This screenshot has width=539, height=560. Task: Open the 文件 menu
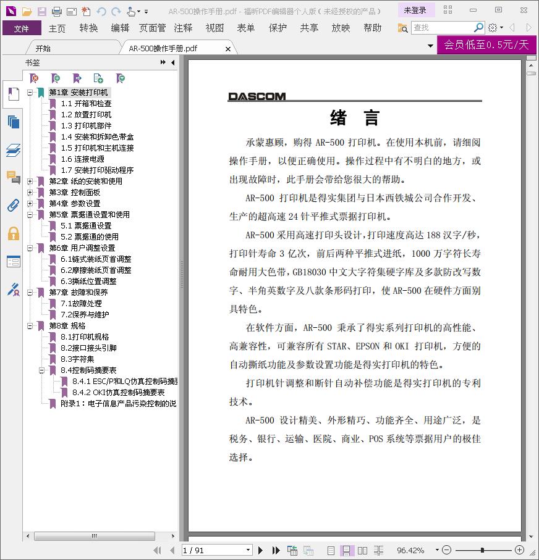click(x=22, y=28)
